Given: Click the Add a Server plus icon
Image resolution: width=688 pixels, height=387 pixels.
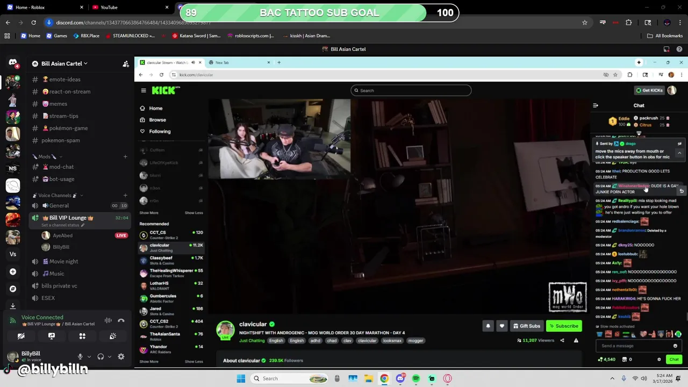Looking at the screenshot, I should (x=13, y=271).
